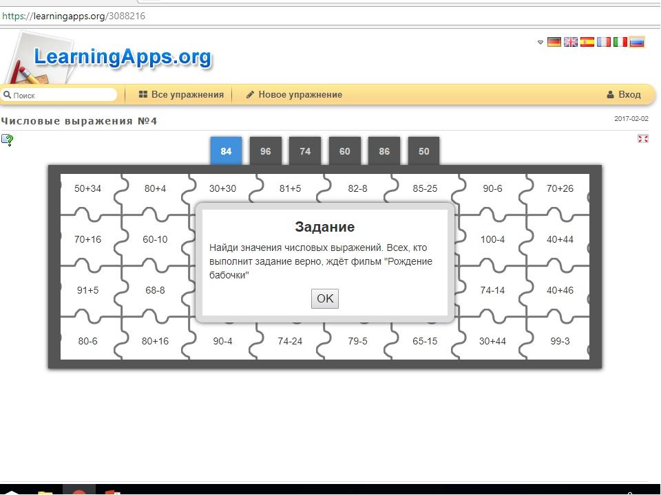
Task: Select the 84 answer tab
Action: tap(226, 151)
